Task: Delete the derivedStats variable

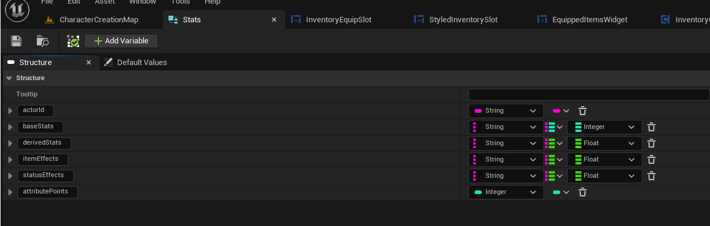Action: [x=651, y=143]
